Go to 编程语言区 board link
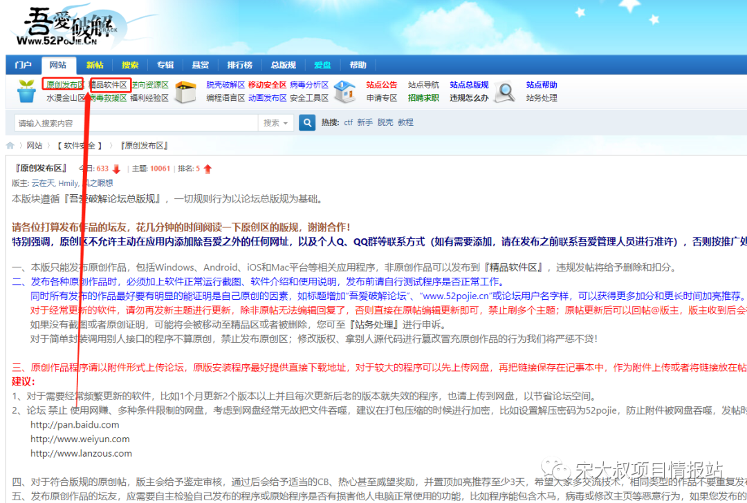747x503 pixels. (225, 98)
